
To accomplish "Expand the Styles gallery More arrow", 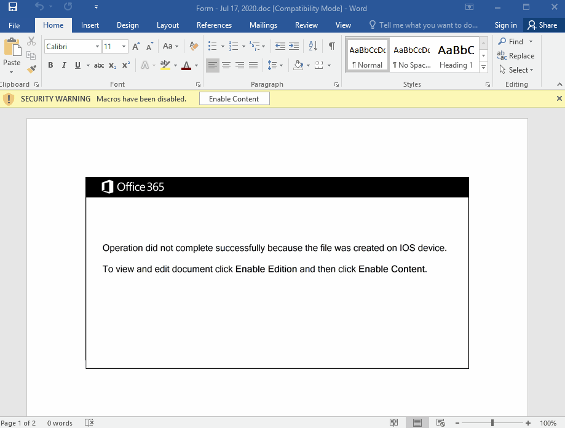I will [484, 67].
